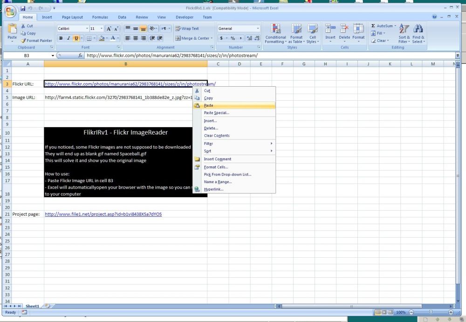The height and width of the screenshot is (322, 466).
Task: Open the Developer ribbon tab
Action: 185,17
